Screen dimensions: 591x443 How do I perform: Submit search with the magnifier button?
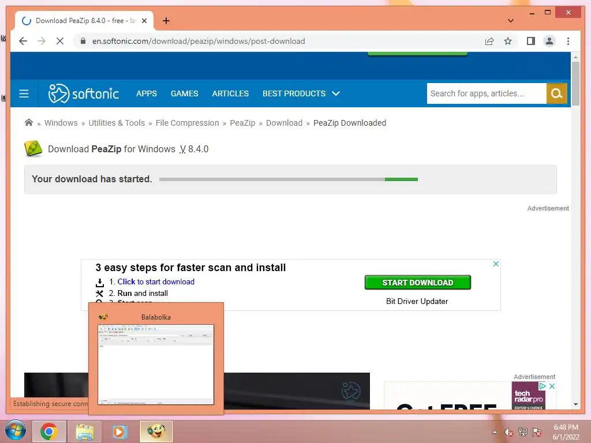(x=557, y=93)
